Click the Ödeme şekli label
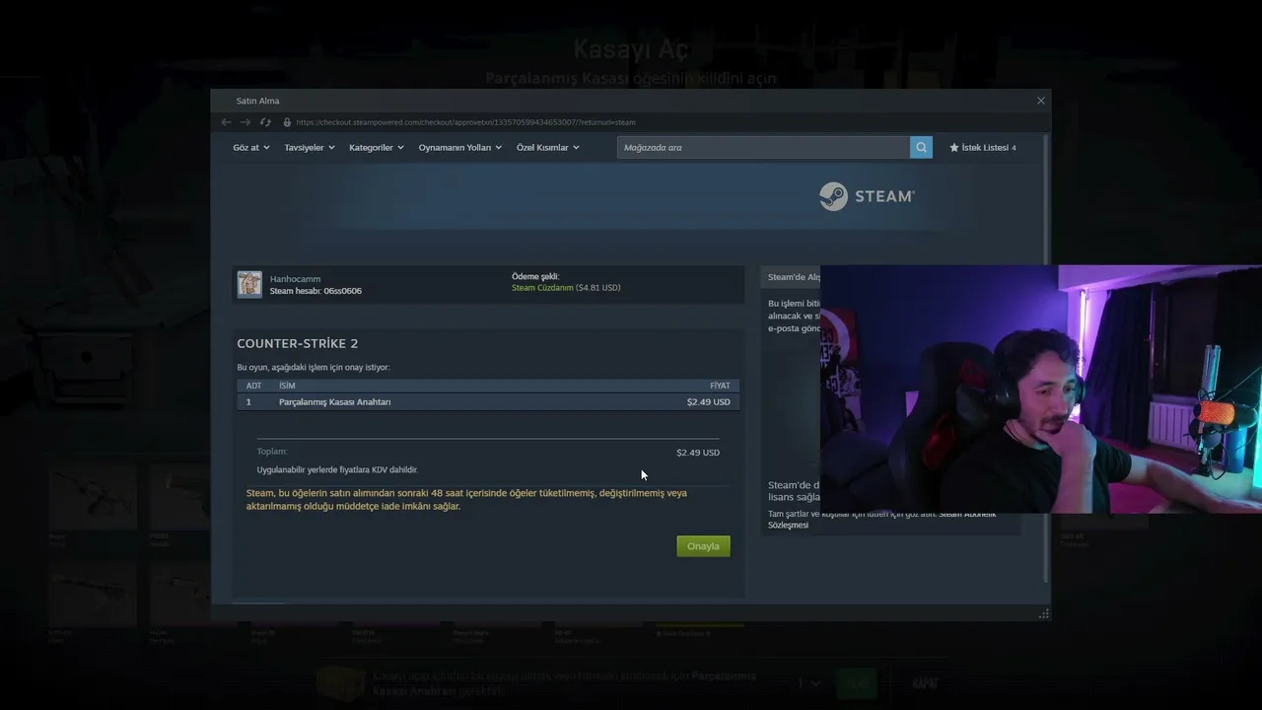The height and width of the screenshot is (710, 1262). point(534,276)
